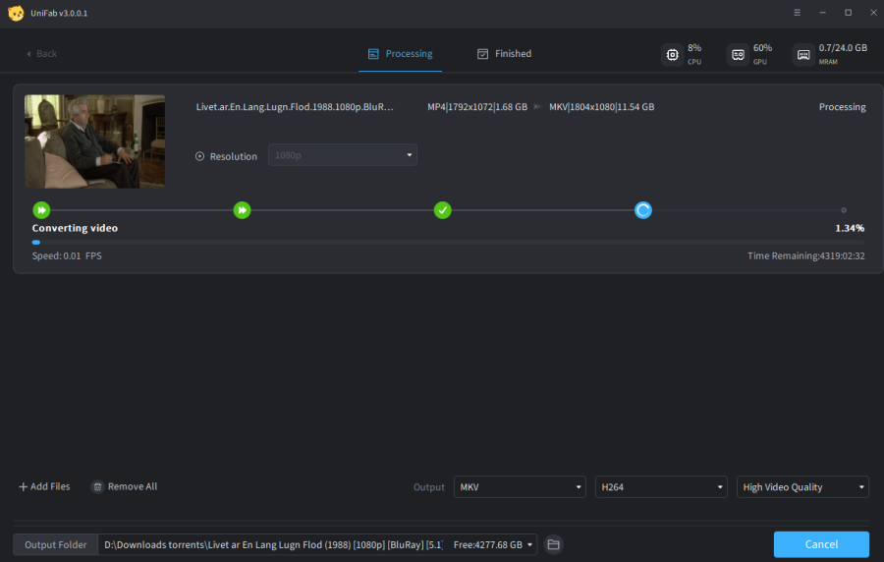Select the Processing tab
Viewport: 884px width, 562px height.
[x=400, y=54]
